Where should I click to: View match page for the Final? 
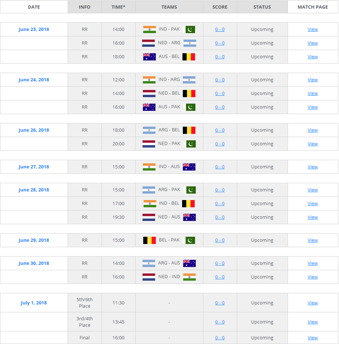[x=313, y=338]
